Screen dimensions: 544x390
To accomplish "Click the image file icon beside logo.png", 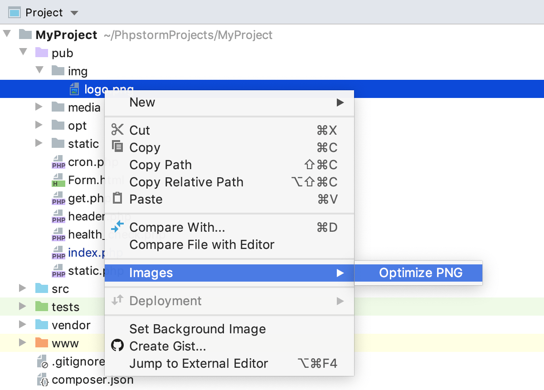I will click(x=74, y=89).
